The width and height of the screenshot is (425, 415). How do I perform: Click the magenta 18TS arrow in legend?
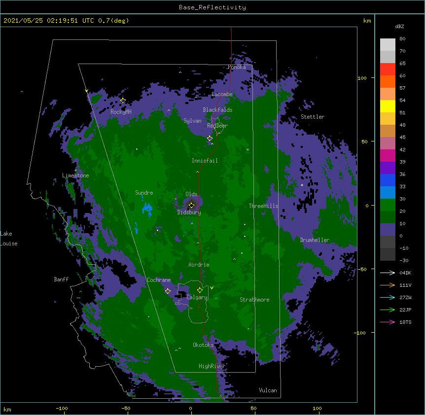coord(388,322)
